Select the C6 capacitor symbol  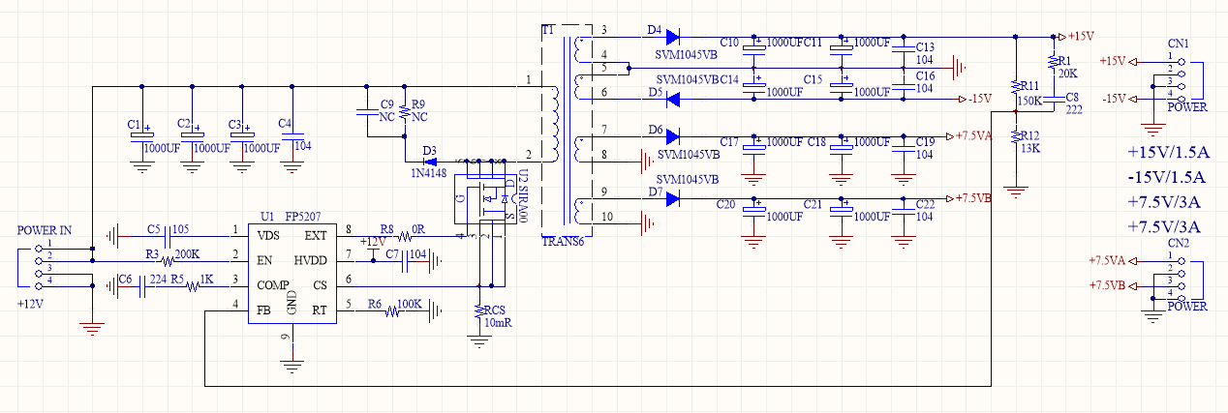click(142, 285)
